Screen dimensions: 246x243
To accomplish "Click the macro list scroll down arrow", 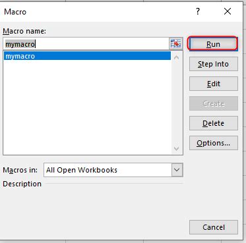I will pos(177,149).
